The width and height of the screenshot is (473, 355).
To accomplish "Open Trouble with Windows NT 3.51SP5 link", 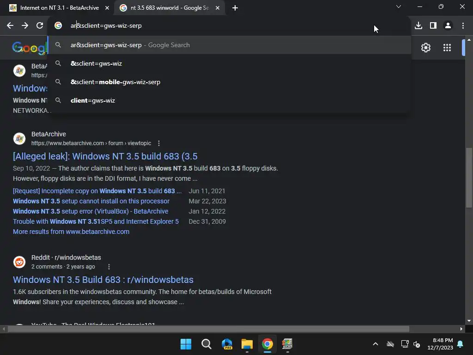I will tap(96, 221).
